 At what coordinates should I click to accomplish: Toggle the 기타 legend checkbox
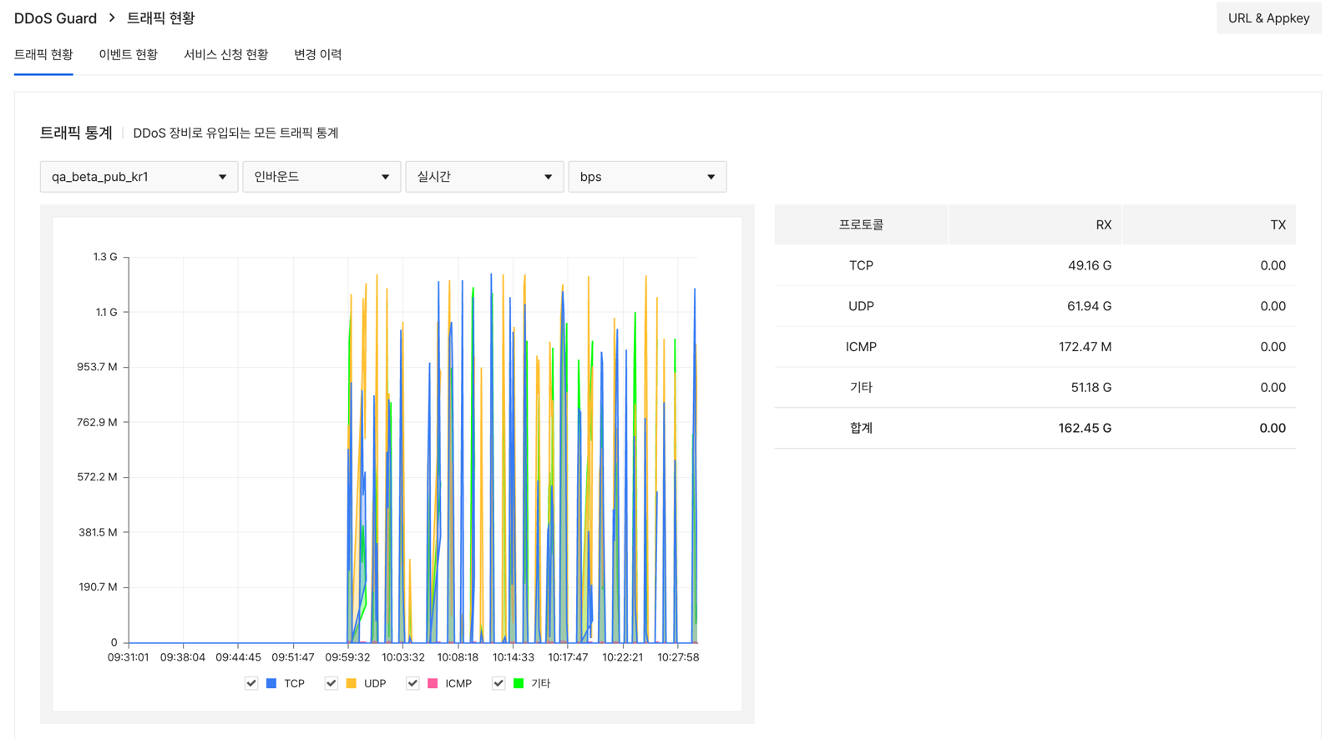coord(498,683)
